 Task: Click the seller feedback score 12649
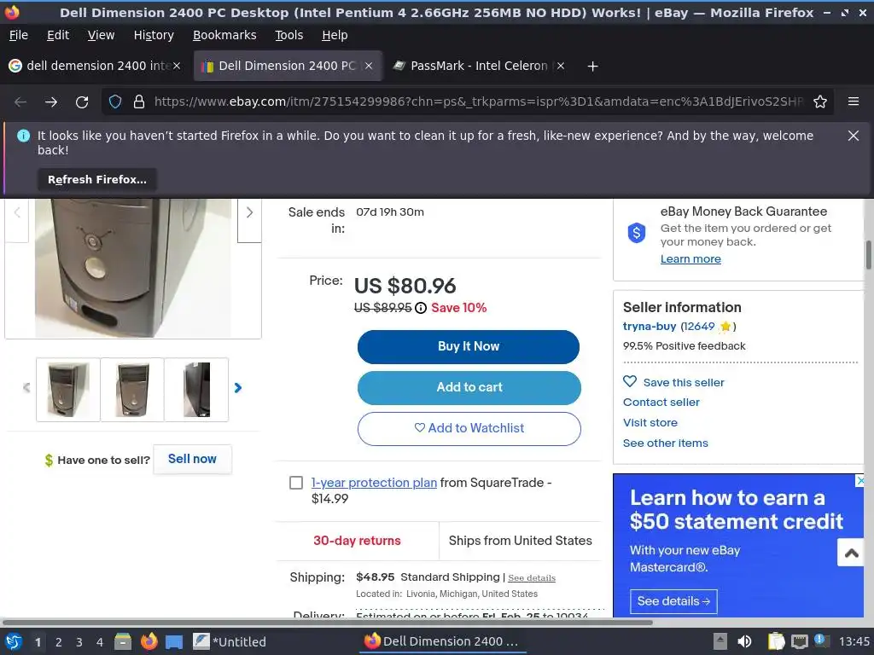coord(699,327)
